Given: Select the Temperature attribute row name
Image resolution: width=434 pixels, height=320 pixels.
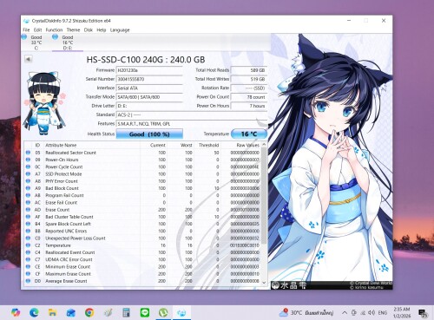Looking at the screenshot, I should (x=58, y=245).
